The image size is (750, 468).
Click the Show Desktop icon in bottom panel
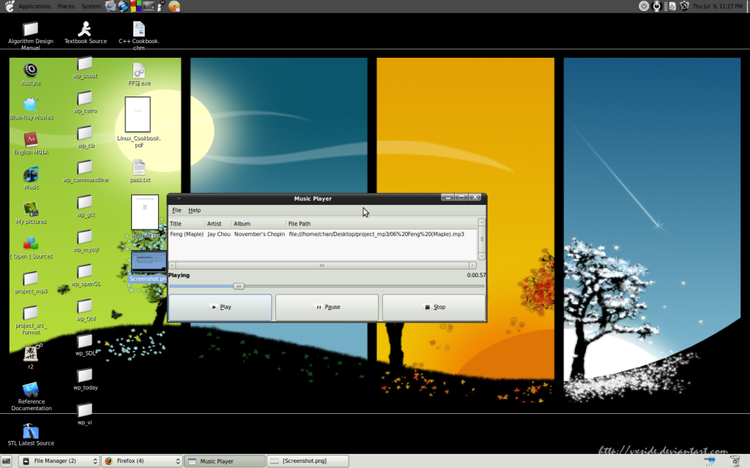pyautogui.click(x=7, y=461)
